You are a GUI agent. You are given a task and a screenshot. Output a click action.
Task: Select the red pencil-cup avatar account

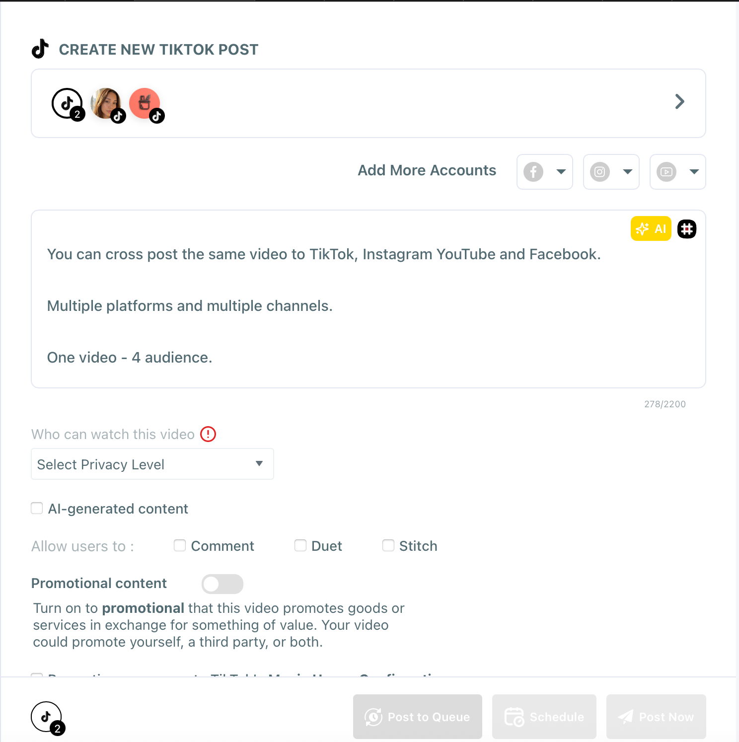145,103
